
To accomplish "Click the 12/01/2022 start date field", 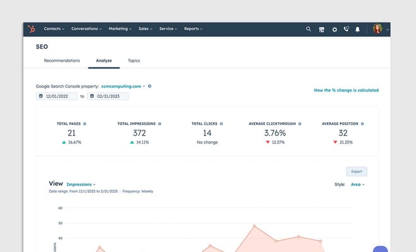I will [x=57, y=96].
